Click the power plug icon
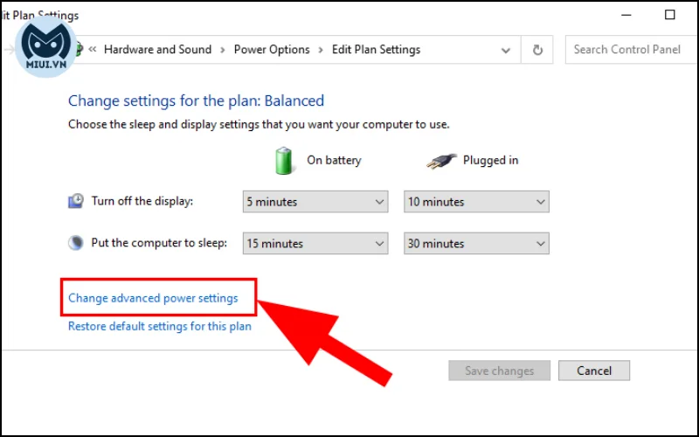 coord(441,161)
